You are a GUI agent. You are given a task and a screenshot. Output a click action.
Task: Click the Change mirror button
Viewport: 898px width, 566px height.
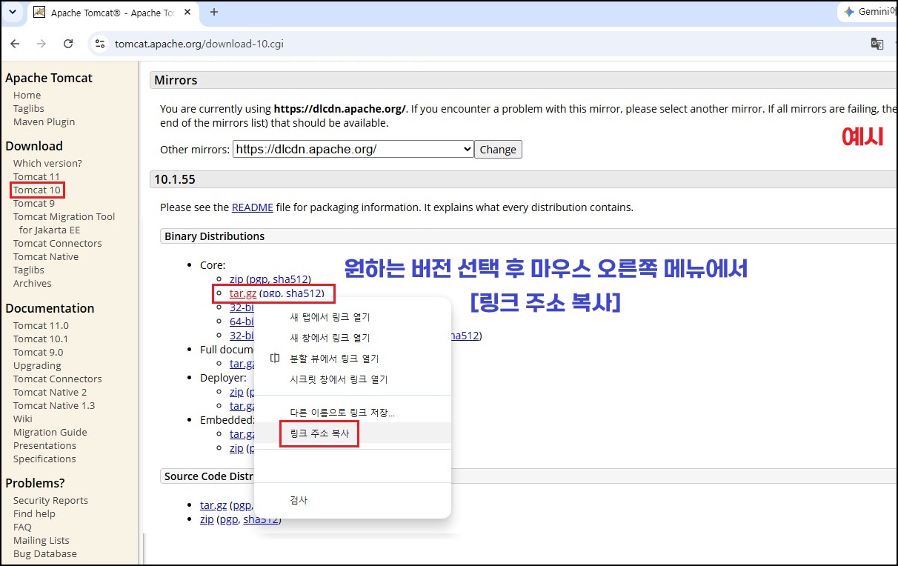(498, 149)
